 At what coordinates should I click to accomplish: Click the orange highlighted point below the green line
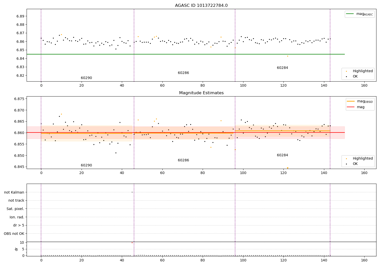tap(288, 56)
